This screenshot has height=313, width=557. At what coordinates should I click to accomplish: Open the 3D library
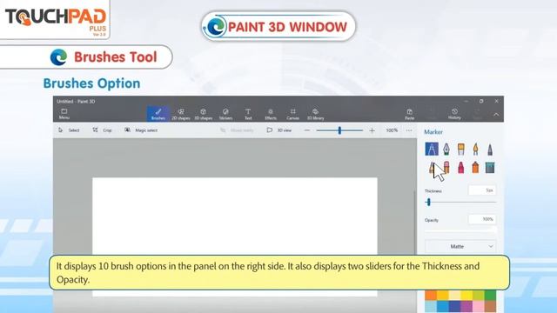point(315,114)
